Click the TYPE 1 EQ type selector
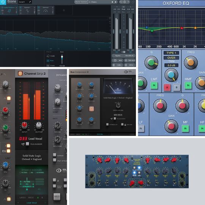Image resolution: width=205 pixels, height=205 pixels. pos(171,53)
